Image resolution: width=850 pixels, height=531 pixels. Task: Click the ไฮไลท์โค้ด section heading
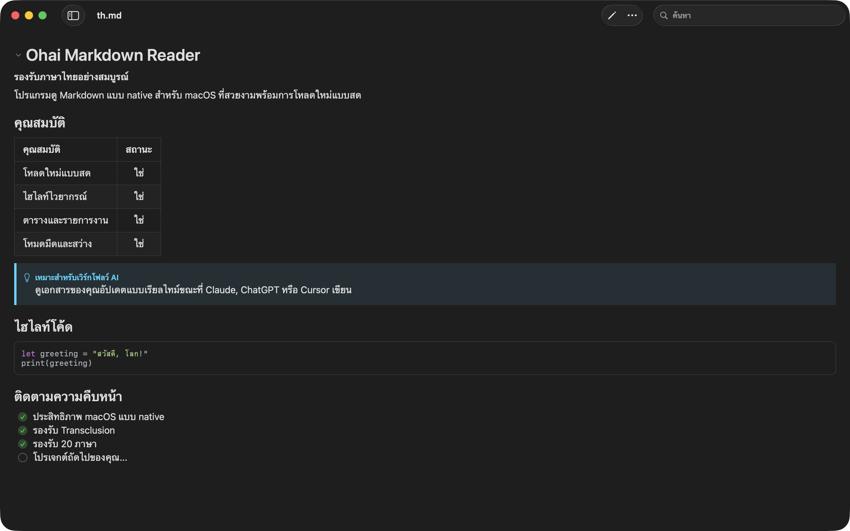tap(44, 327)
